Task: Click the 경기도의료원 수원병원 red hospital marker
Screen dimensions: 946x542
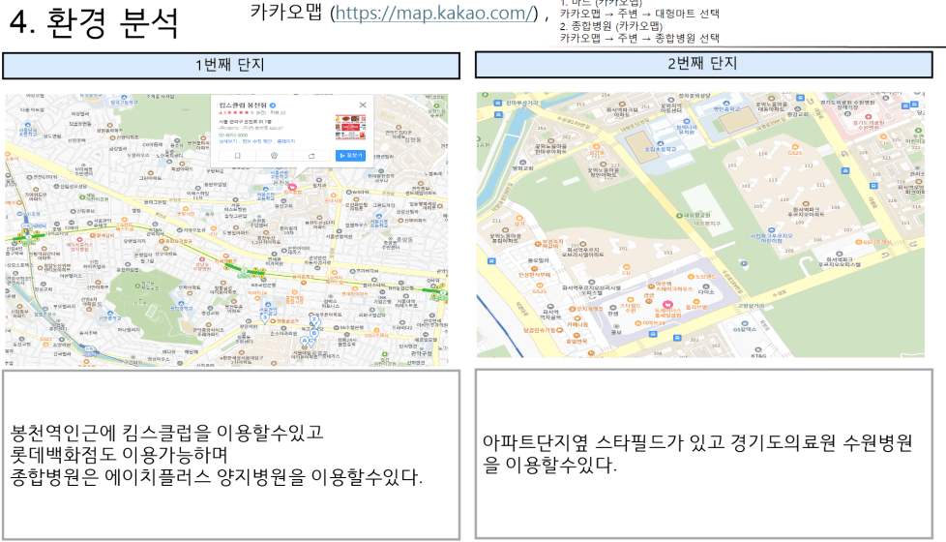Action: coord(869,116)
